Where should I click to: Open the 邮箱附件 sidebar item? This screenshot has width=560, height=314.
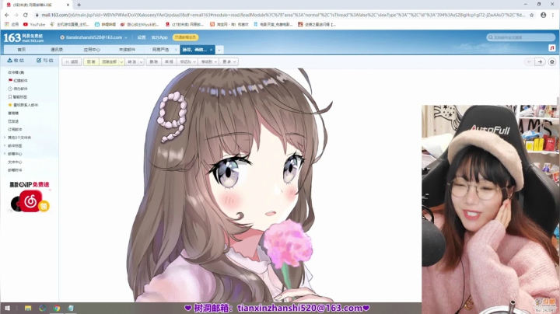click(x=15, y=170)
